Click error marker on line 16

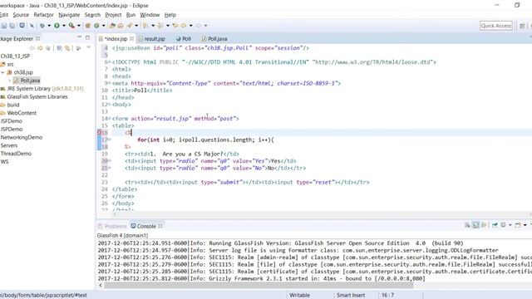tap(100, 133)
